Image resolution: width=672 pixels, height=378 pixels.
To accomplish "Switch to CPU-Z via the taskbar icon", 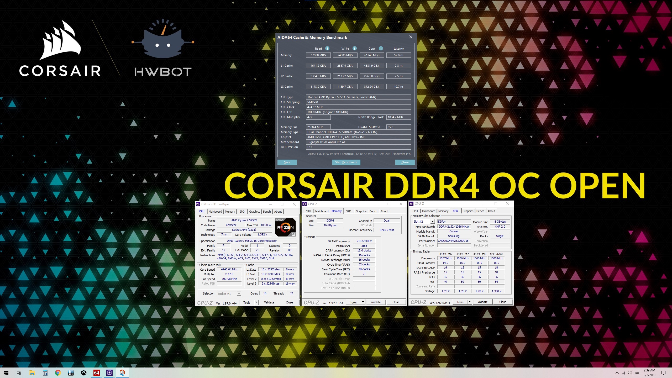I will pos(109,373).
